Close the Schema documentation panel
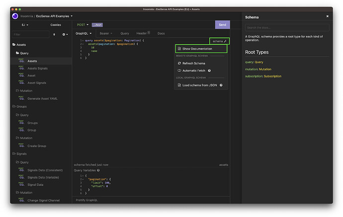 coord(328,16)
